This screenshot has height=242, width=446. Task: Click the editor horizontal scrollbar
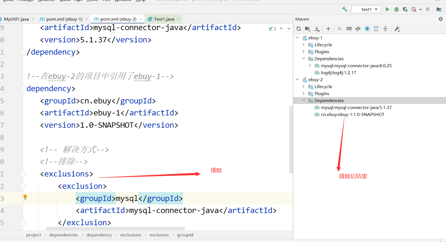pyautogui.click(x=115, y=229)
